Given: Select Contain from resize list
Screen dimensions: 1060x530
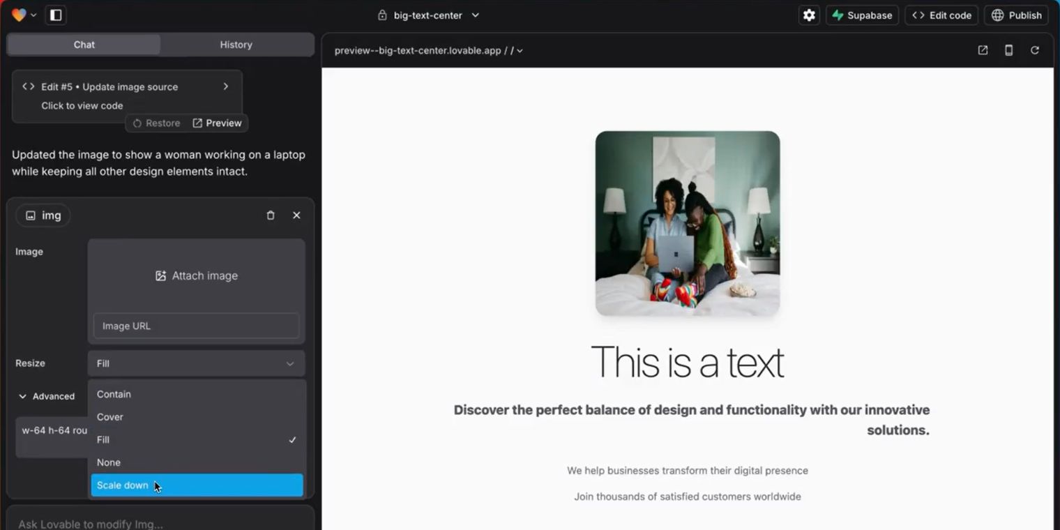Looking at the screenshot, I should [x=197, y=394].
